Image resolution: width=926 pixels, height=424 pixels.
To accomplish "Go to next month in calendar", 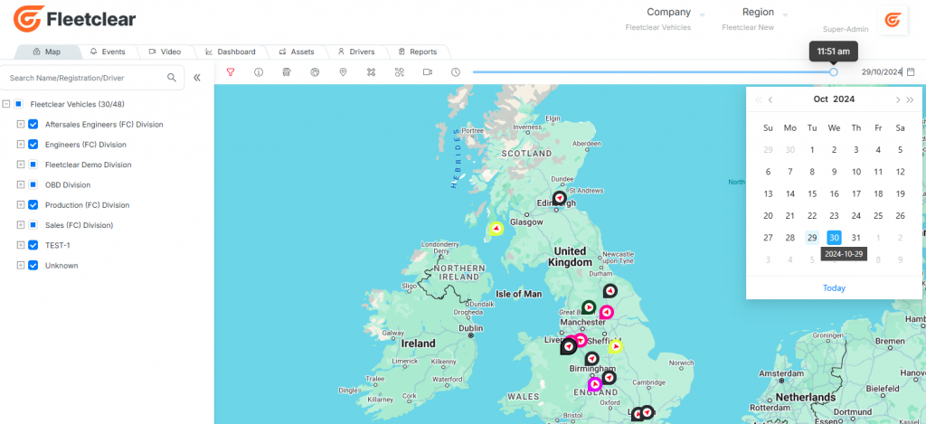I will click(898, 99).
